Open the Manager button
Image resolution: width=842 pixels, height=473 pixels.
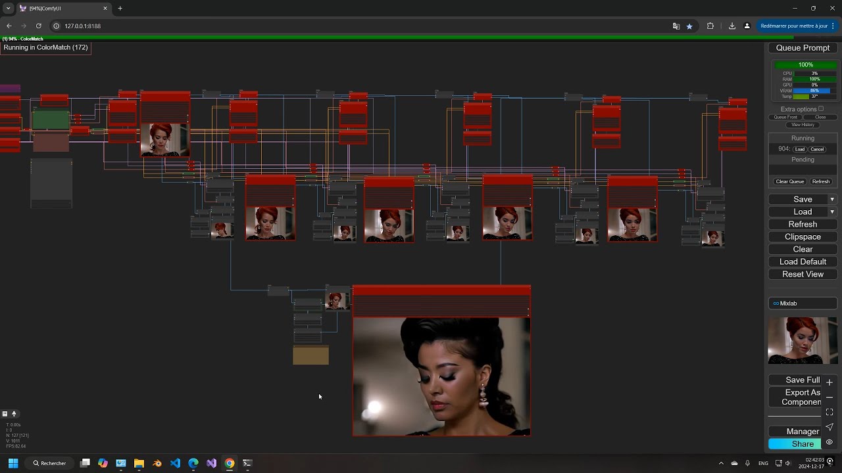(803, 432)
